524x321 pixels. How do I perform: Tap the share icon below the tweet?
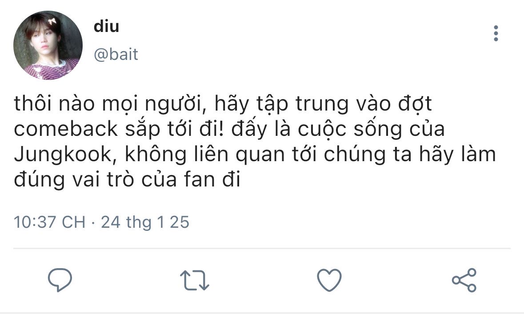[x=464, y=280]
